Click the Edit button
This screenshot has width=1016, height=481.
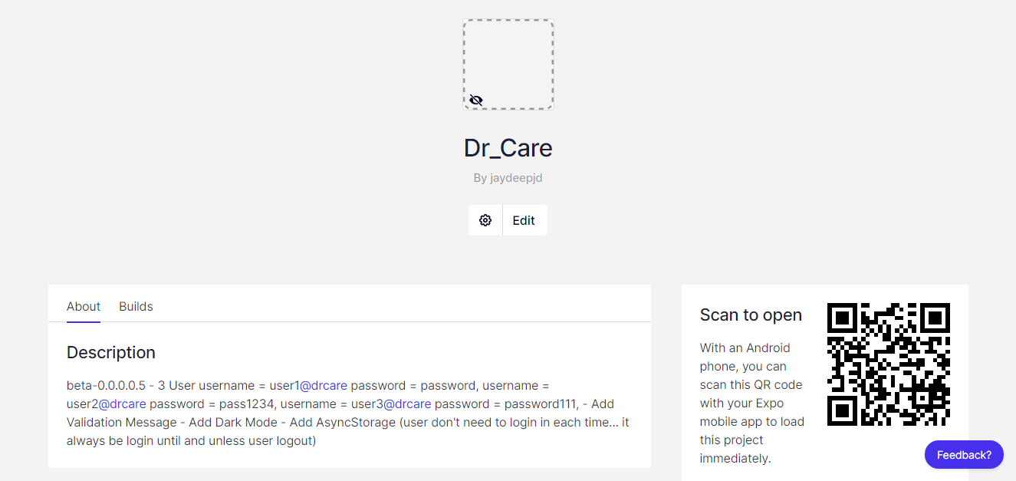point(524,220)
